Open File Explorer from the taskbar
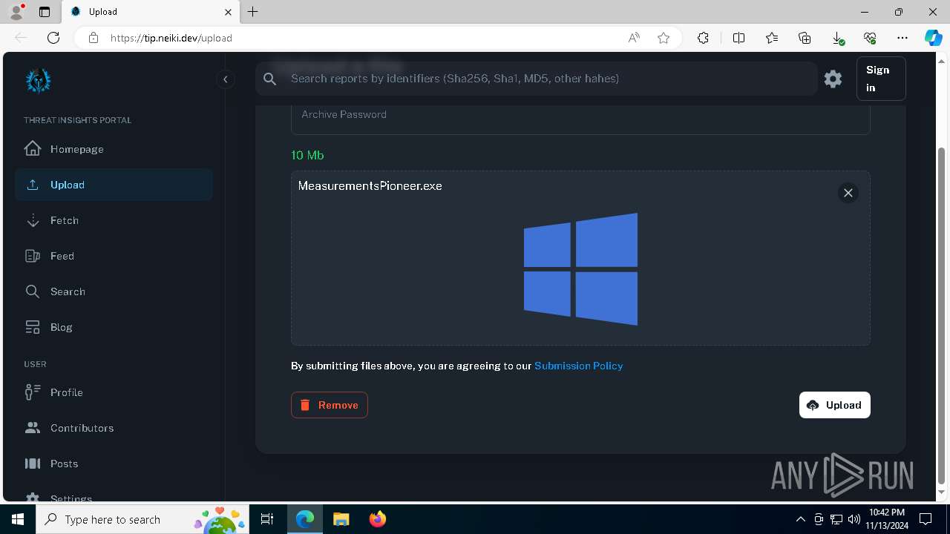Viewport: 950px width, 534px height. point(341,519)
